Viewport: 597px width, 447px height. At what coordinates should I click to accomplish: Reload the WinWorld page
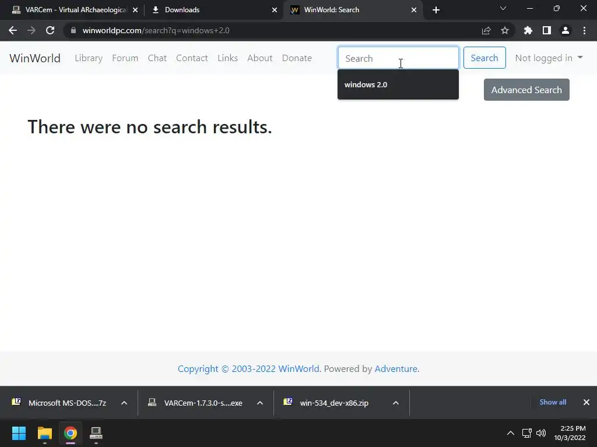coord(50,30)
